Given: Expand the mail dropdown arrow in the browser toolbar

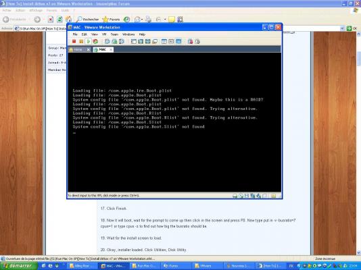Looking at the screenshot, I should click(142, 20).
